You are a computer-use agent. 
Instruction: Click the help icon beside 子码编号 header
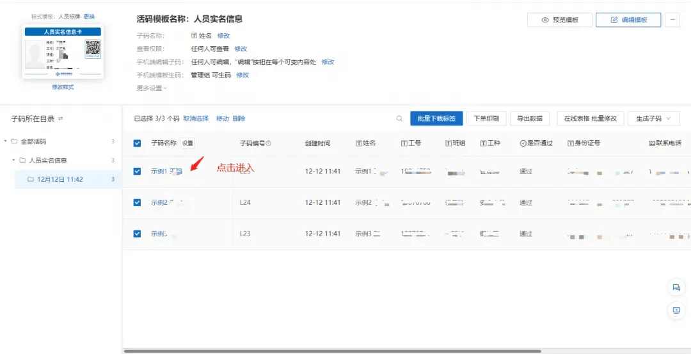(269, 143)
